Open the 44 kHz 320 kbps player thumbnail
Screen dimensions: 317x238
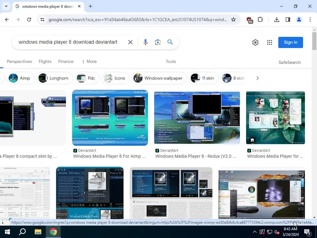click(x=90, y=193)
